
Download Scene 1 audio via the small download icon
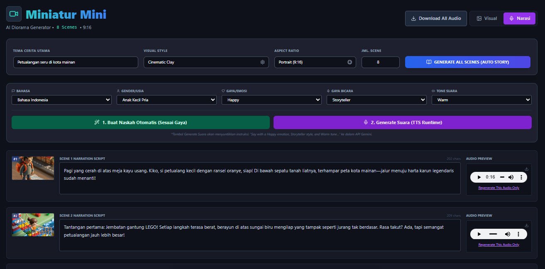pos(526,169)
